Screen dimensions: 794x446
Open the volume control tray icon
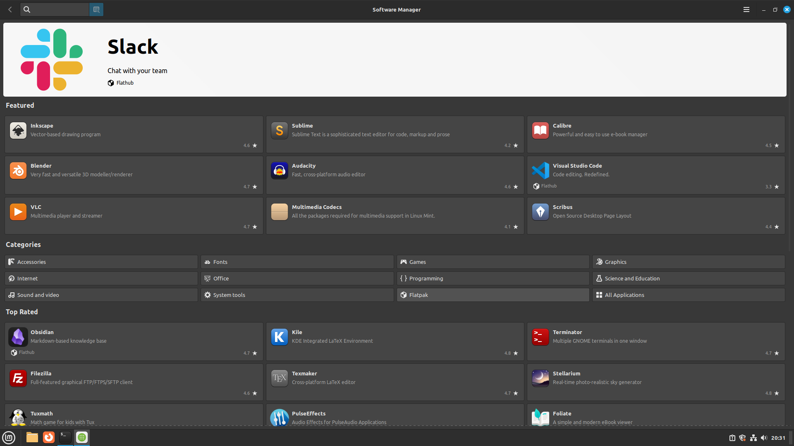(x=764, y=438)
